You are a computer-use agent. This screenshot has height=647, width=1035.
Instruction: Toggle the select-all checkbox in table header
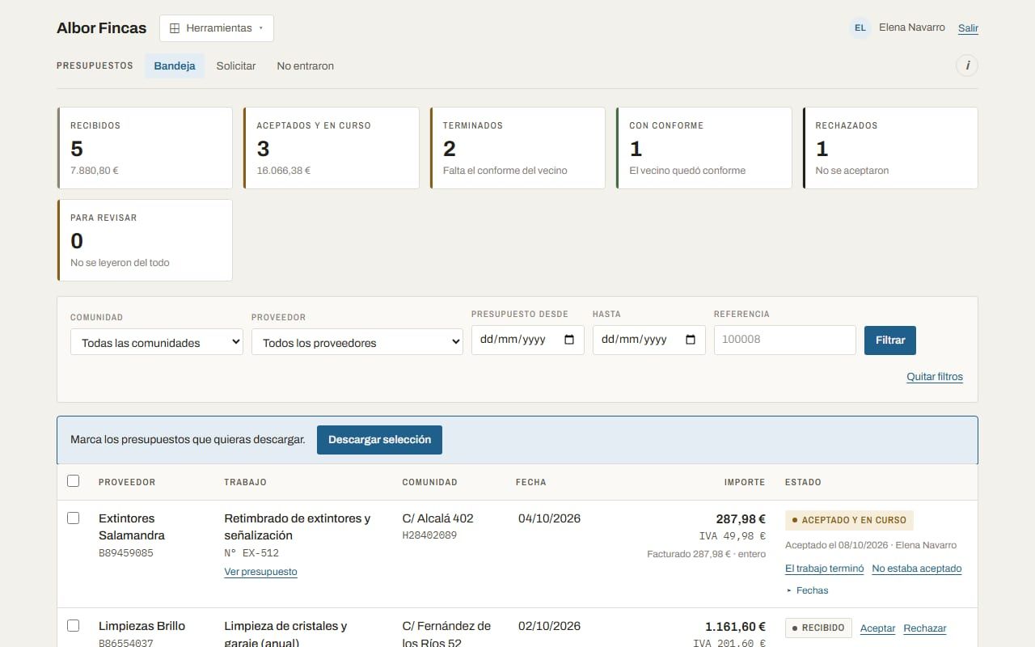(74, 481)
